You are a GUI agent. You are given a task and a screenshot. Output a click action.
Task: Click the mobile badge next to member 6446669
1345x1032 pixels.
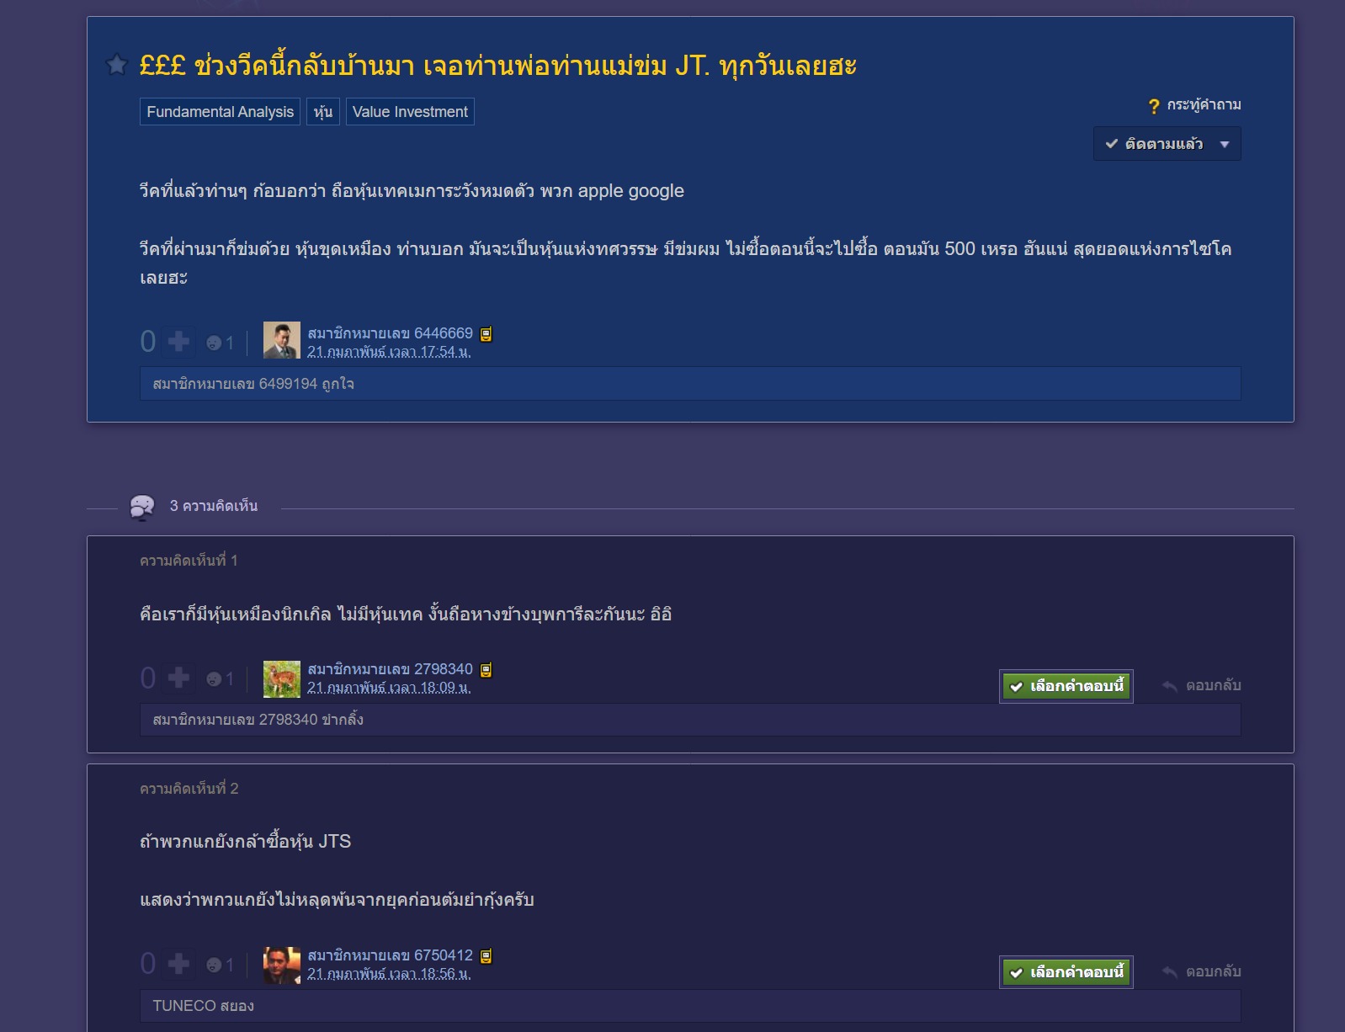[x=486, y=334]
